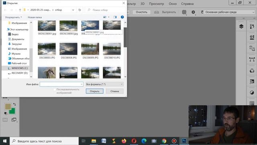
Task: Open the green background color swatch
Action: click(13, 112)
